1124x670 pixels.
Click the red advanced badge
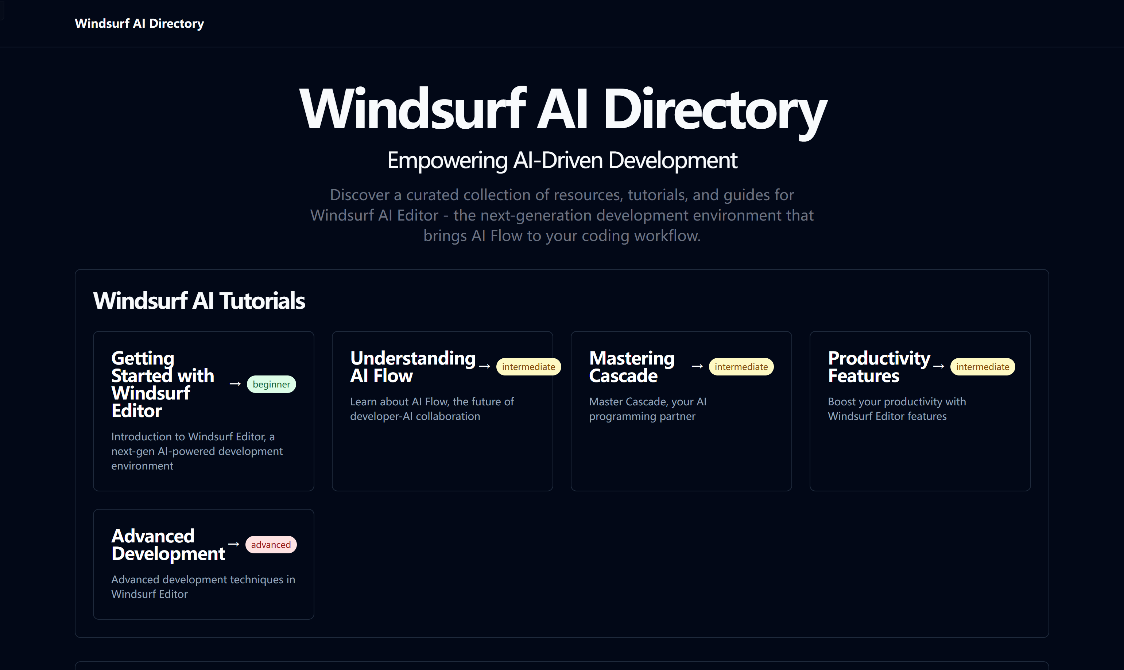(271, 545)
